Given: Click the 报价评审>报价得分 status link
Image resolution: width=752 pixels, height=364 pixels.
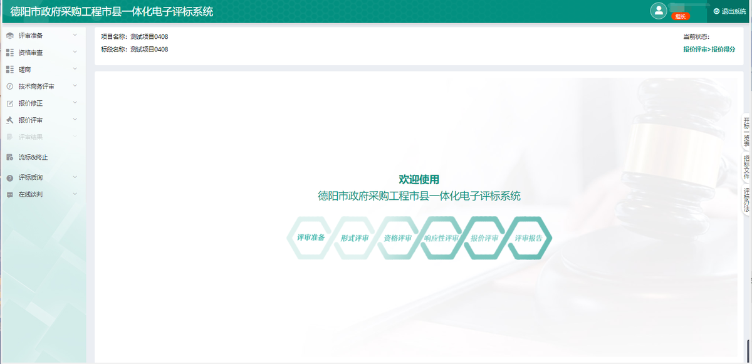Looking at the screenshot, I should click(x=709, y=49).
